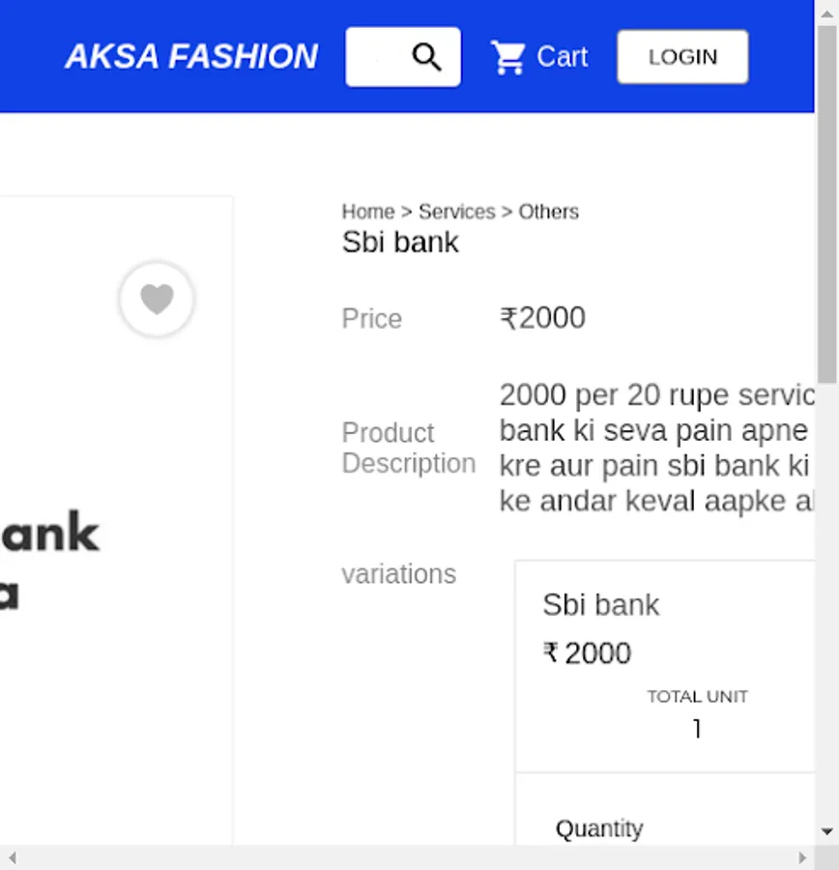This screenshot has width=839, height=870.
Task: Click the vertical scrollbar up arrow
Action: pyautogui.click(x=826, y=12)
